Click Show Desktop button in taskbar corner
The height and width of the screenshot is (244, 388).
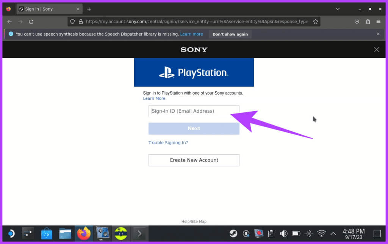click(377, 233)
